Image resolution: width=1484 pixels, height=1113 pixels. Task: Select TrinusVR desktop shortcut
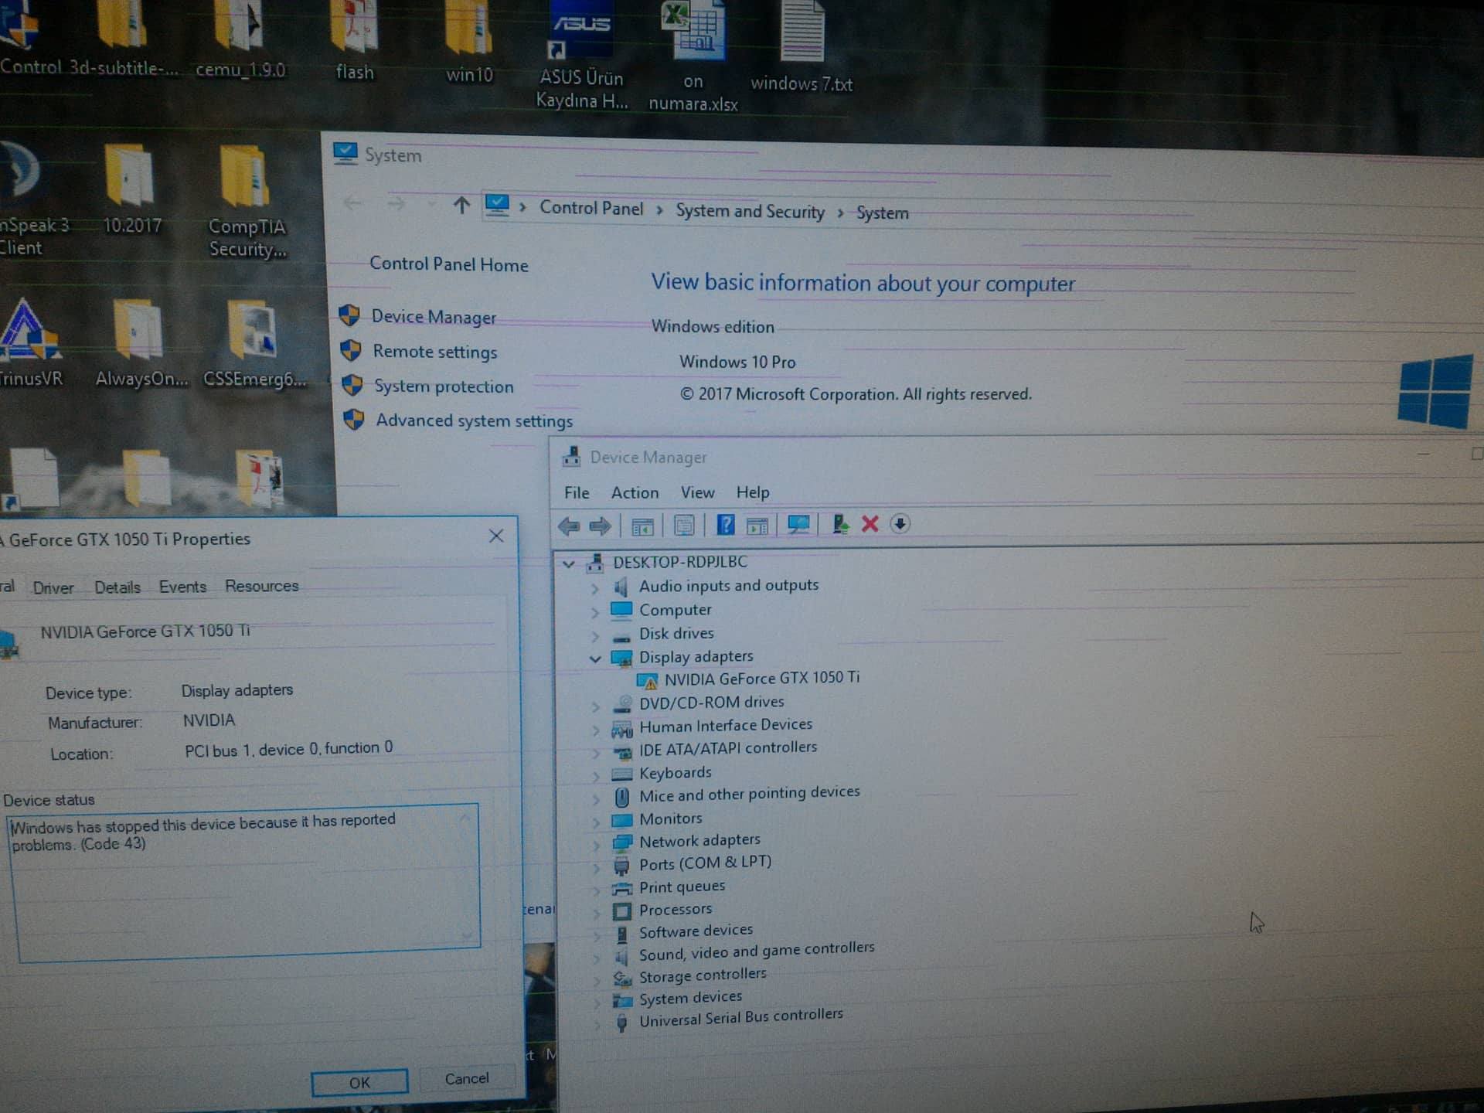(31, 342)
